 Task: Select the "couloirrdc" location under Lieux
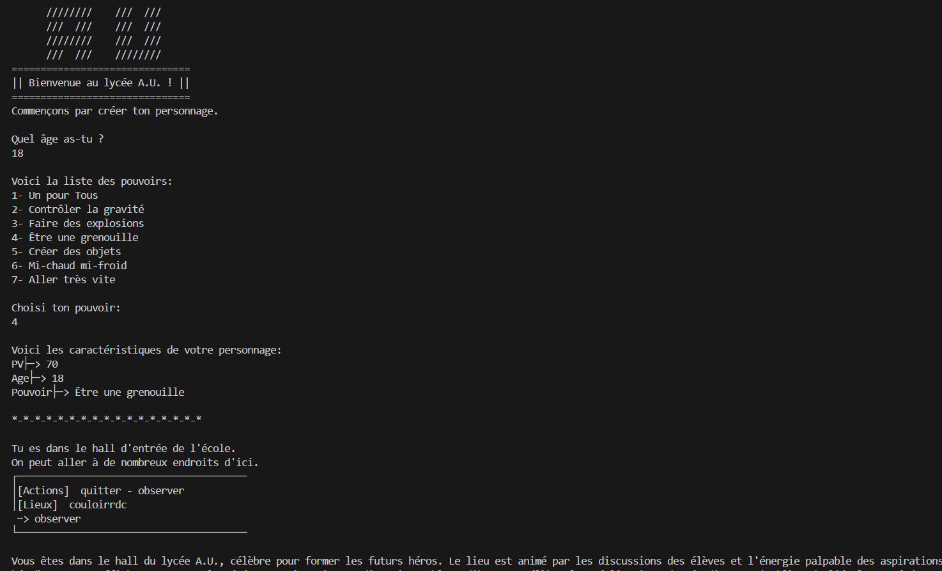pyautogui.click(x=98, y=505)
